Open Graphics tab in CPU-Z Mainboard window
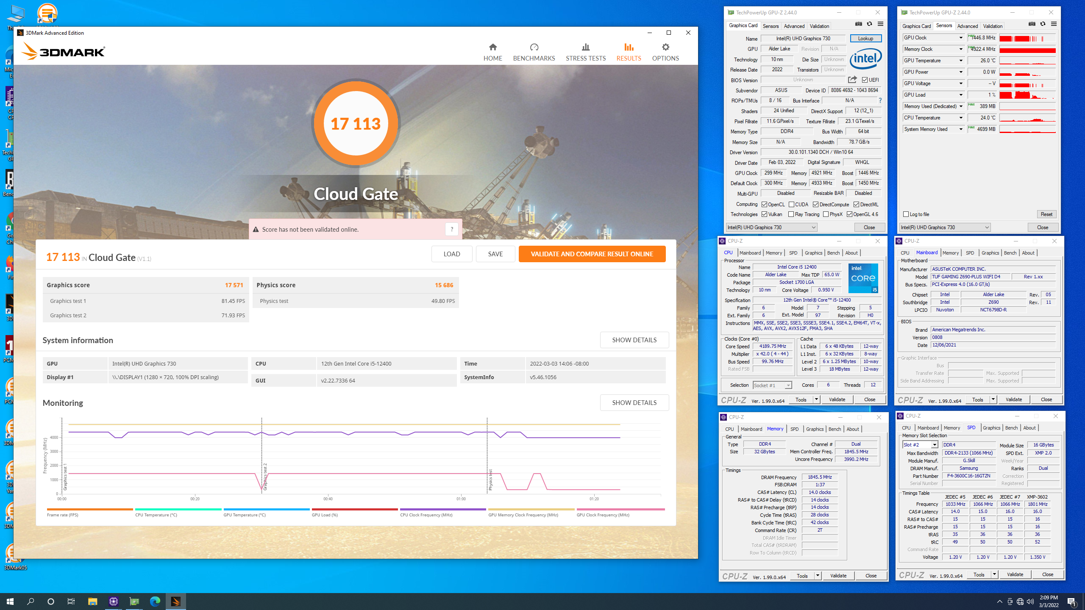 point(990,253)
